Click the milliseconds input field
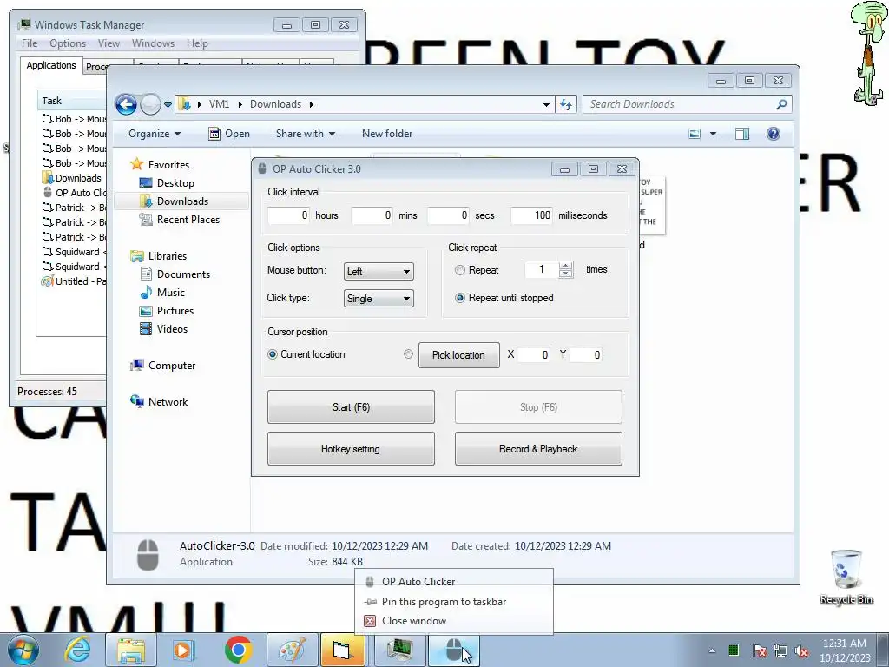This screenshot has height=667, width=889. point(531,215)
